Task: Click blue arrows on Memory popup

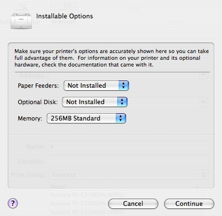Action: point(121,118)
